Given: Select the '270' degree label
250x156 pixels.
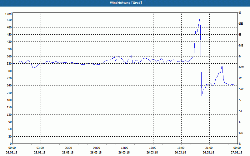Looking at the screenshot, I should pyautogui.click(x=9, y=78).
